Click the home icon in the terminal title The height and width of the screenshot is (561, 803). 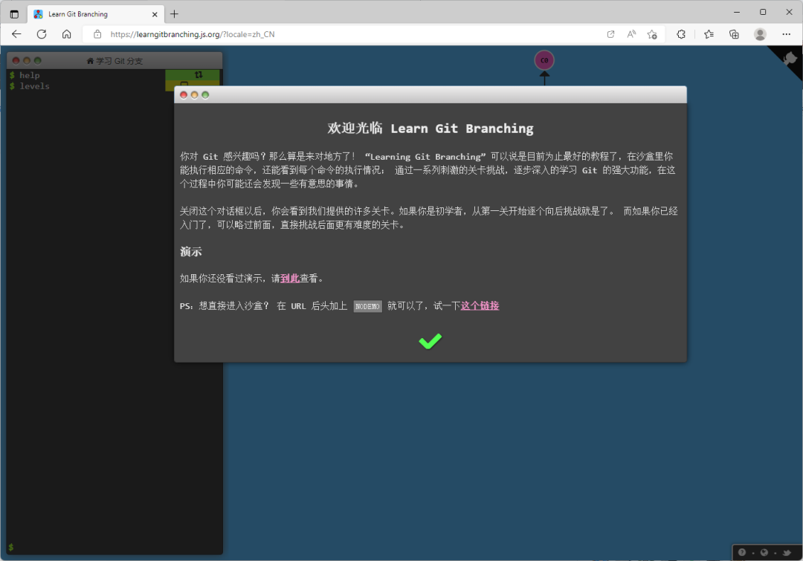(90, 61)
